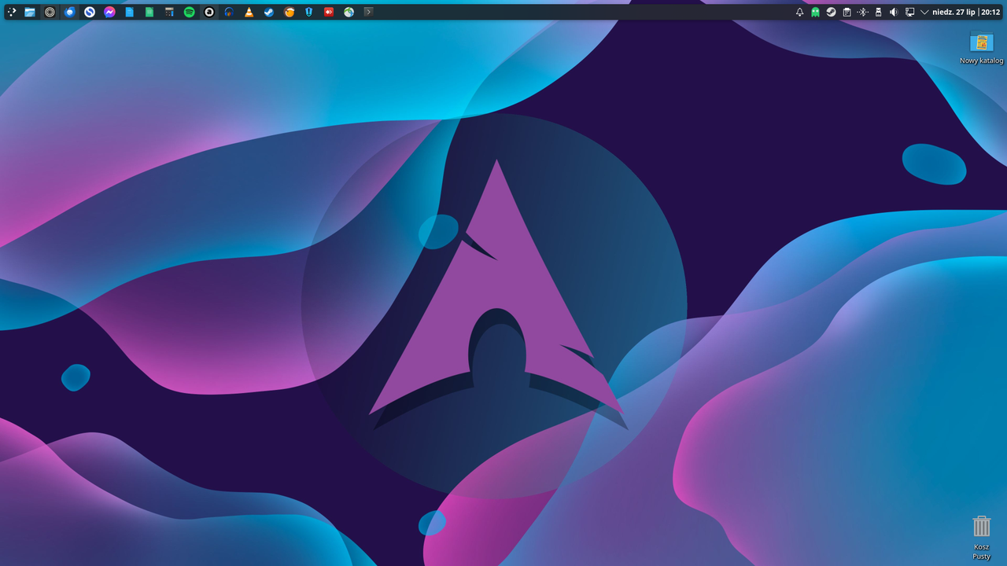
Task: Open the blue document editor icon
Action: pos(130,12)
